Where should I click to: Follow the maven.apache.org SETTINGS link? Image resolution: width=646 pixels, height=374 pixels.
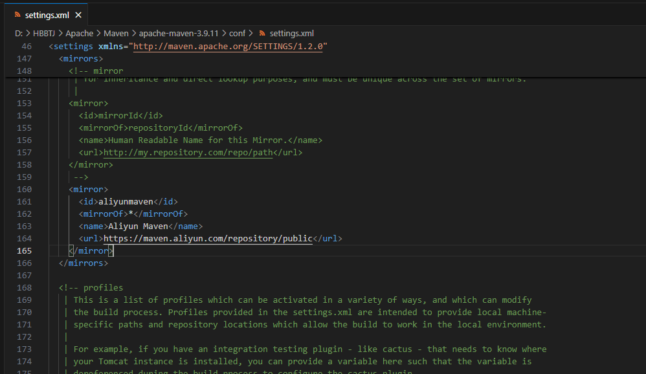tap(228, 47)
